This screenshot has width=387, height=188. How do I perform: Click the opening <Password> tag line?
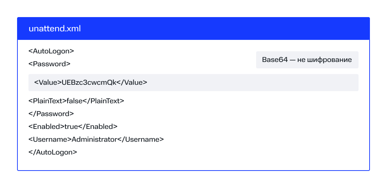(49, 64)
